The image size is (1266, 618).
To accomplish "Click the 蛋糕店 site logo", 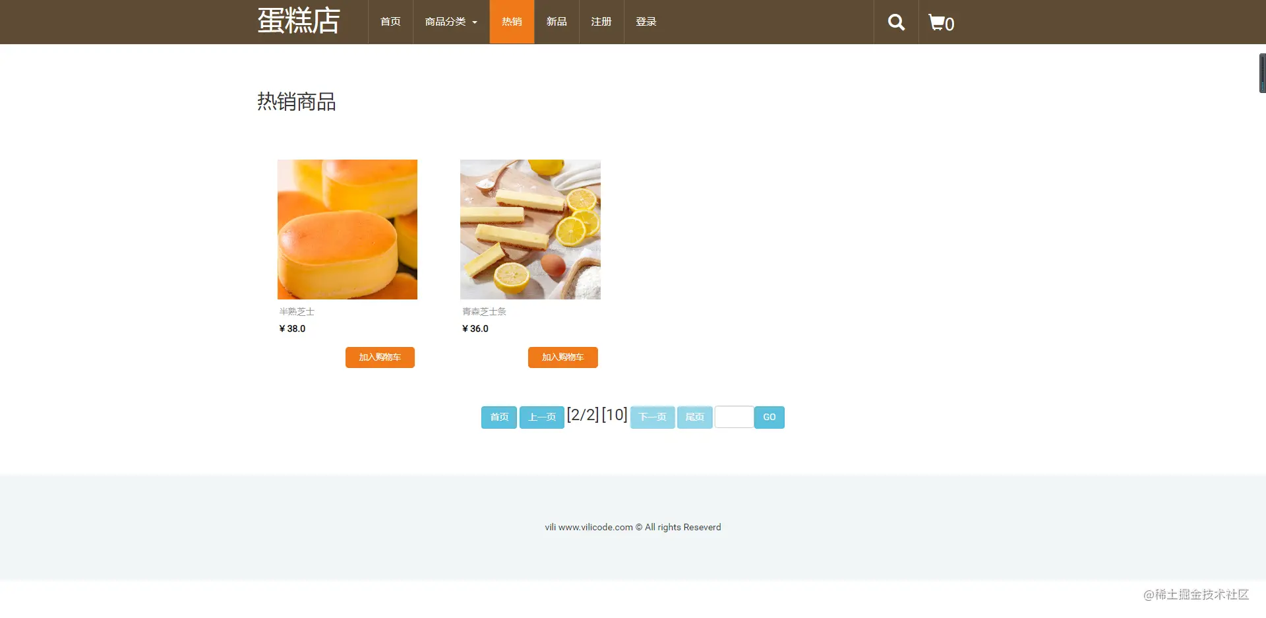I will (299, 21).
